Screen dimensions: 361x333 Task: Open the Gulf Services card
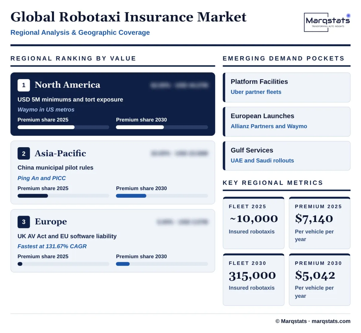[287, 156]
